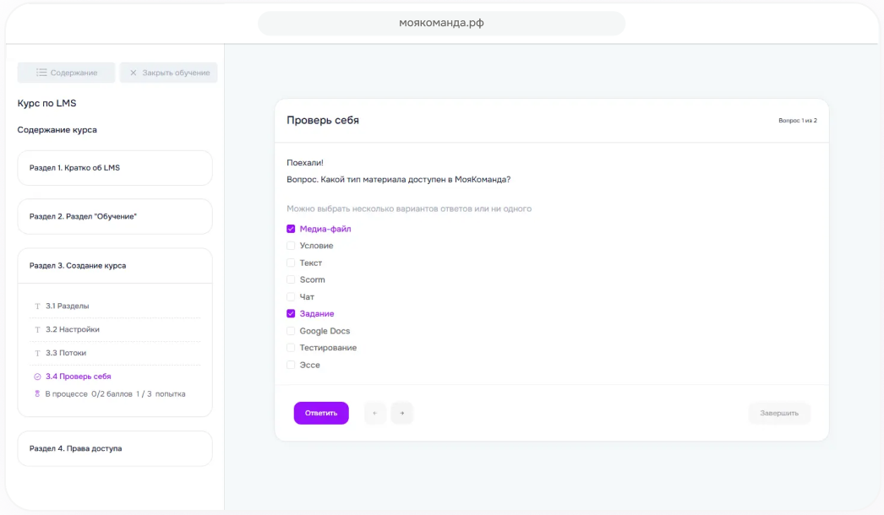Expand Раздел 4. Права доступа
Screen dimensions: 884x515
(115, 448)
